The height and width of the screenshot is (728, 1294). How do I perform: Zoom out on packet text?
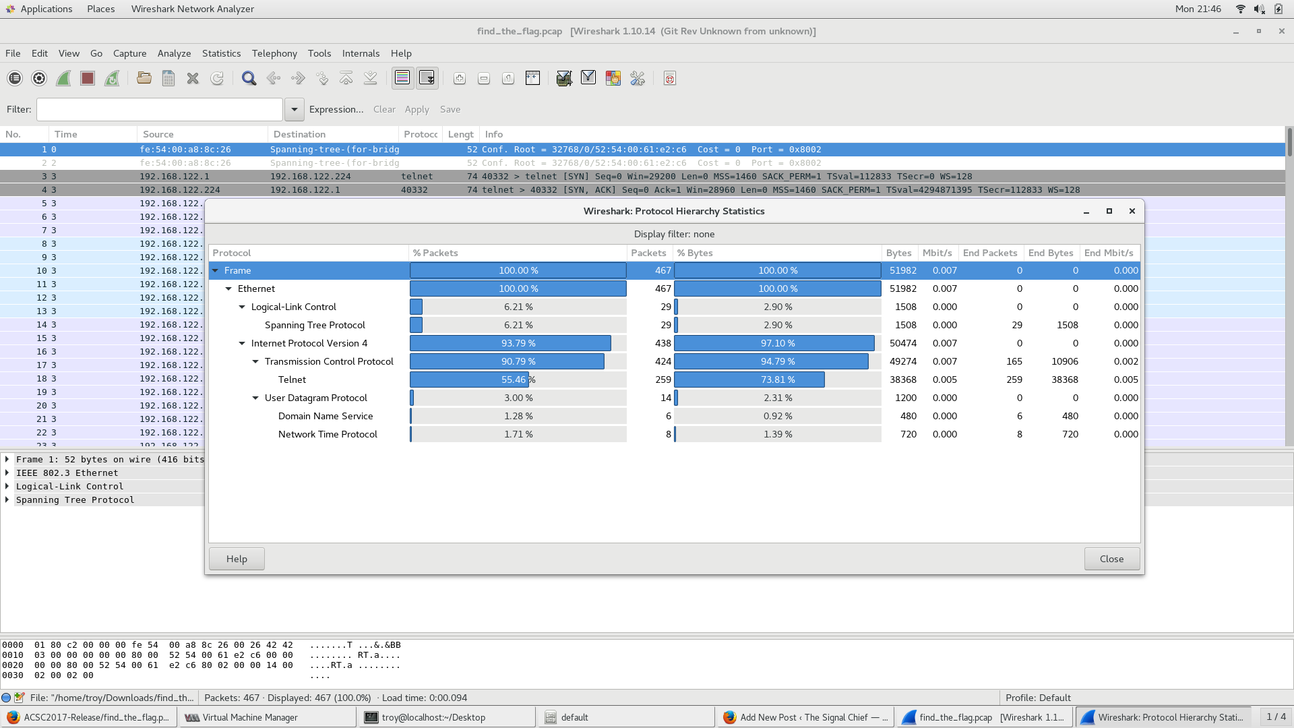(x=484, y=78)
